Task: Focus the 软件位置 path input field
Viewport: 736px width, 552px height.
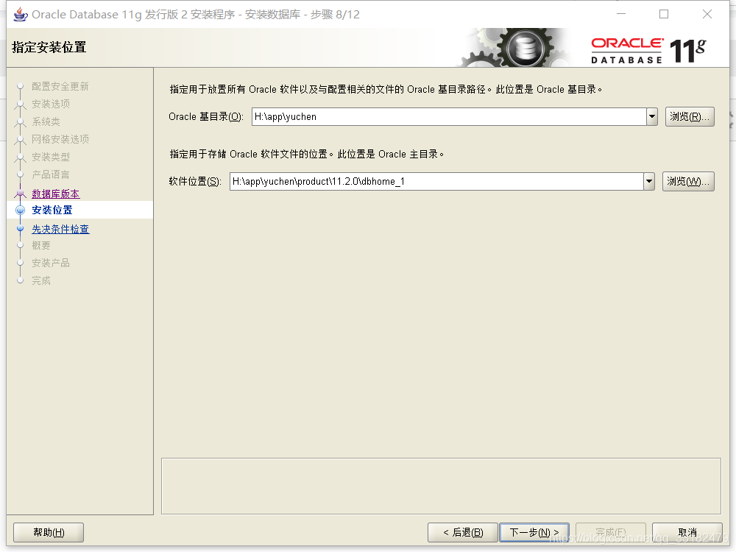Action: coord(436,181)
